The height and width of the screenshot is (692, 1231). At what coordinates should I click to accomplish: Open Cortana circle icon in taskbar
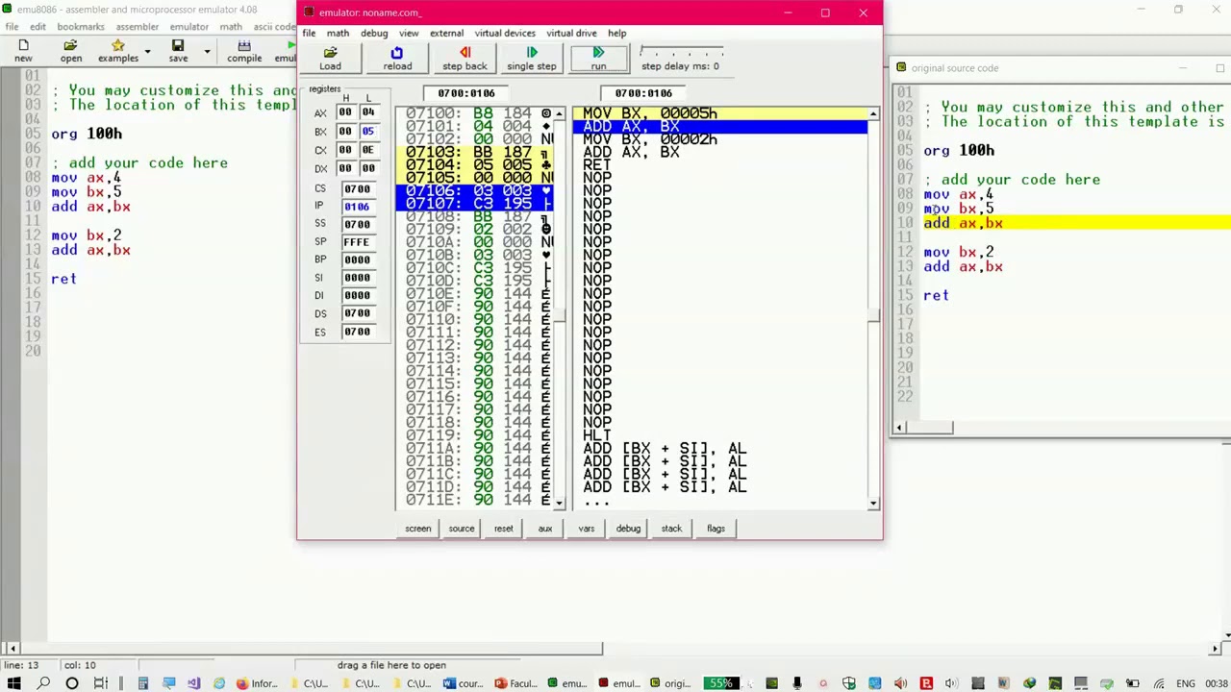pos(72,683)
